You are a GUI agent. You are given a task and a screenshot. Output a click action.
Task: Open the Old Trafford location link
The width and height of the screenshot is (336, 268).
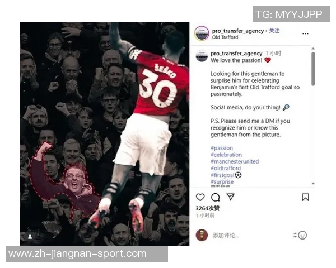[225, 37]
